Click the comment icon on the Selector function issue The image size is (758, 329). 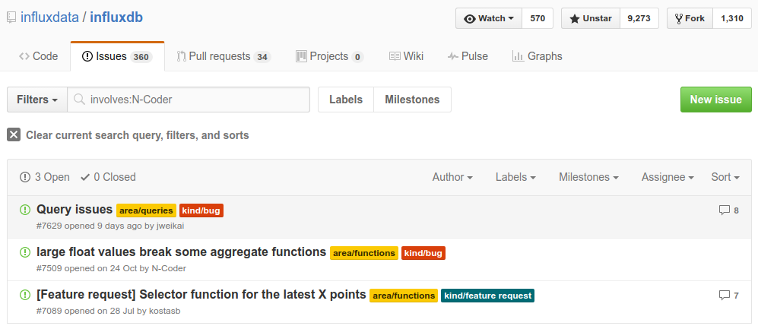[724, 295]
